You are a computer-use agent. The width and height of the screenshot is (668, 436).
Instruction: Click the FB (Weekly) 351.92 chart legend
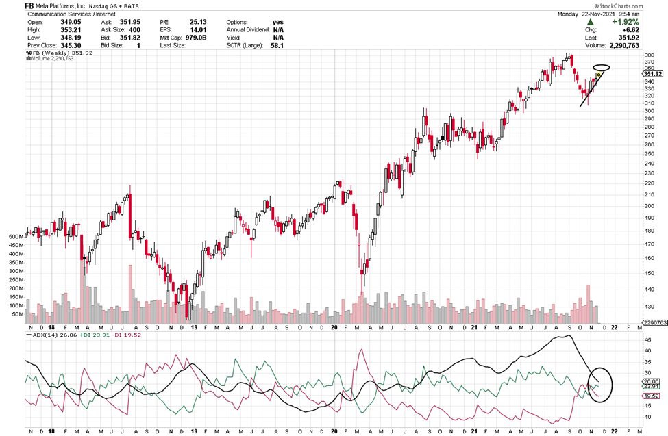59,53
